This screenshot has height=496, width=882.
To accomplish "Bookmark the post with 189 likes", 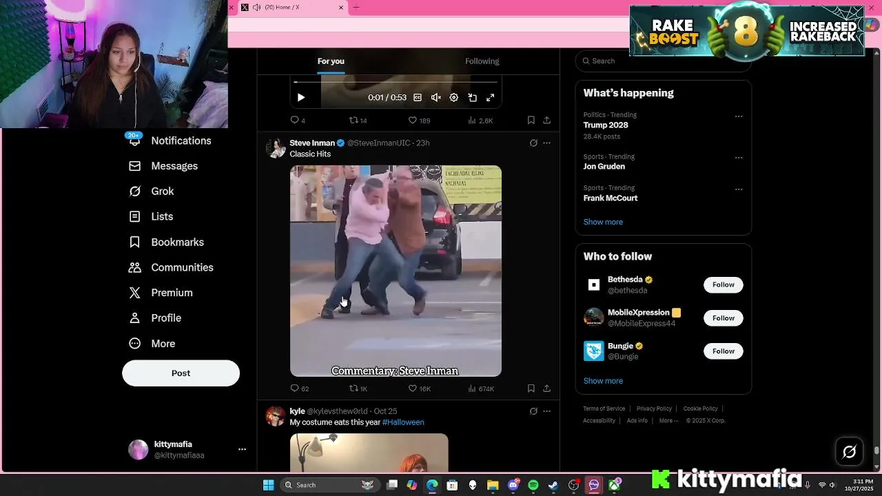I will 531,121.
